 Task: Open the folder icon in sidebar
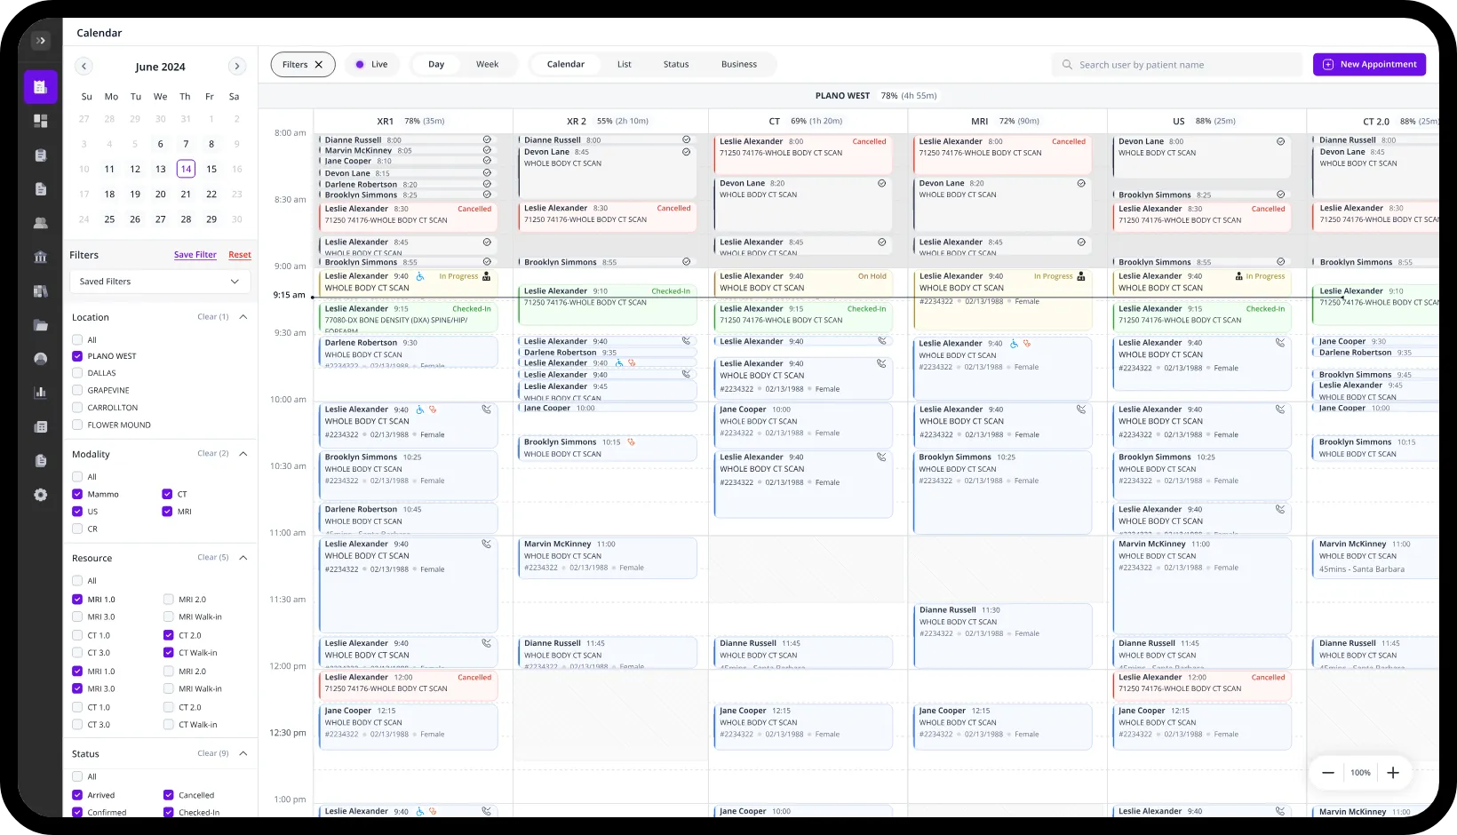click(x=41, y=325)
